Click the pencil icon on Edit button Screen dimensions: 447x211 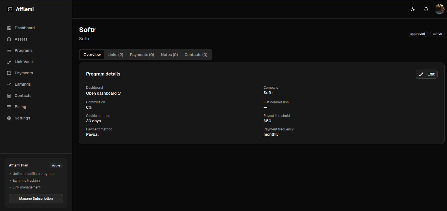pos(421,74)
